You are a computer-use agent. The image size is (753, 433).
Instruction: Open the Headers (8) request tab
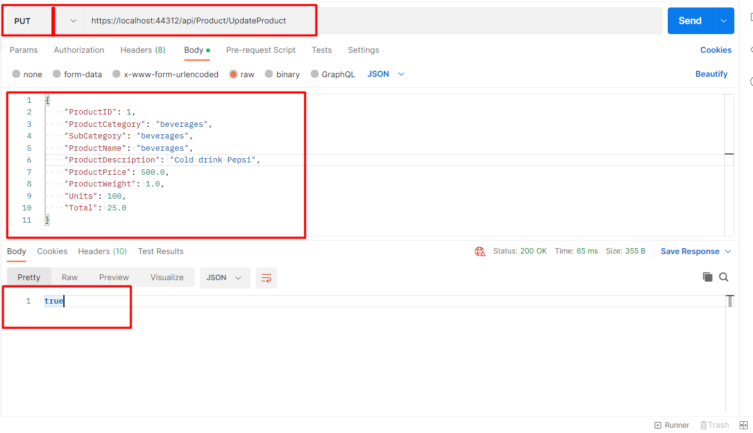[x=143, y=50]
